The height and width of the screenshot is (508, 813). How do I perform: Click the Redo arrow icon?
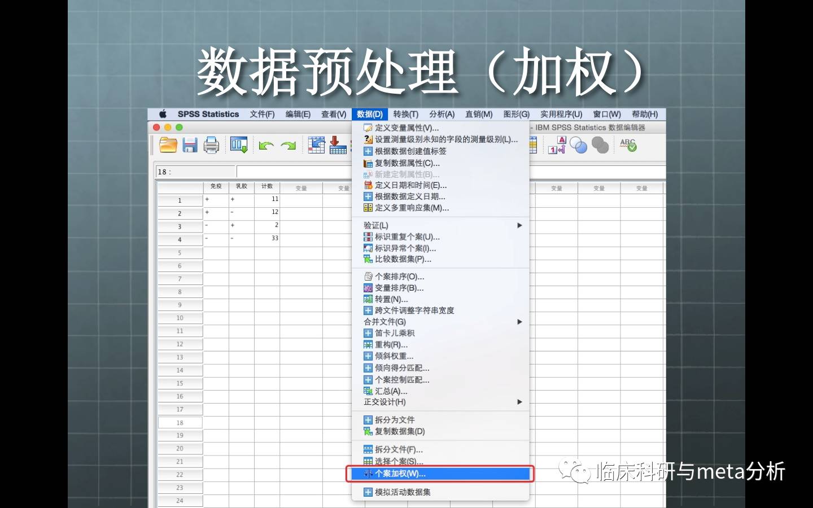[x=289, y=146]
